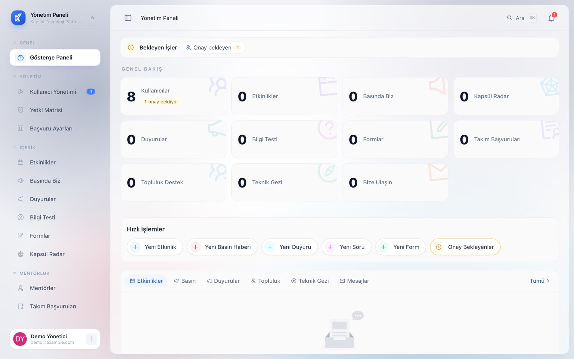Viewport: 574px width, 359px height.
Task: Click the Başvuru Ayarları sidebar icon
Action: click(x=21, y=128)
